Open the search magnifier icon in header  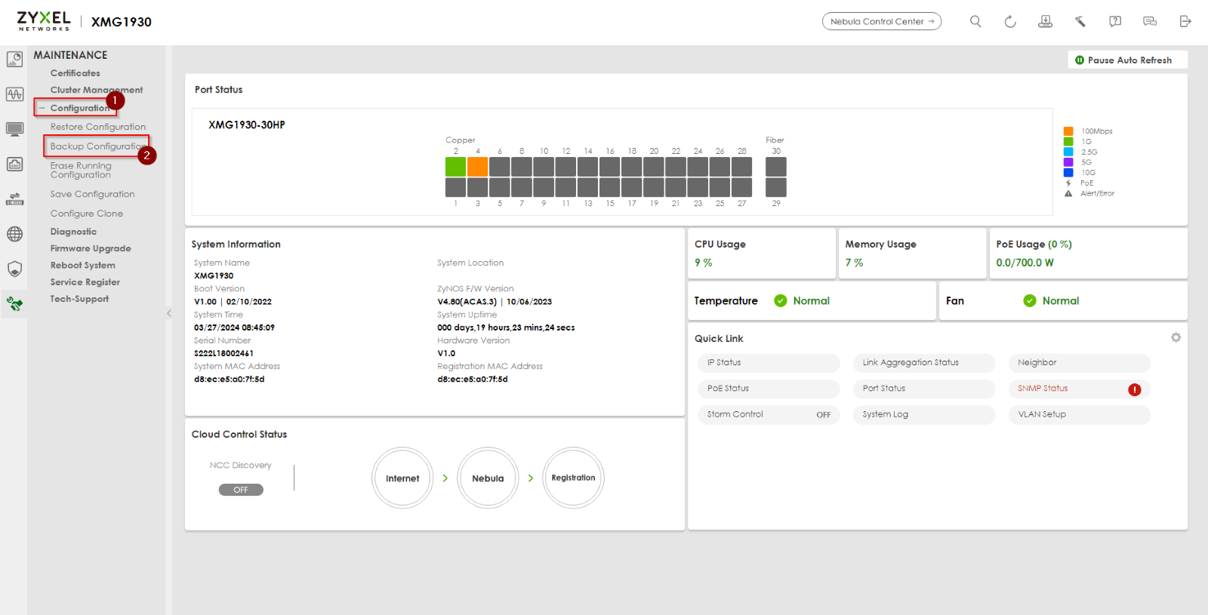coord(975,22)
